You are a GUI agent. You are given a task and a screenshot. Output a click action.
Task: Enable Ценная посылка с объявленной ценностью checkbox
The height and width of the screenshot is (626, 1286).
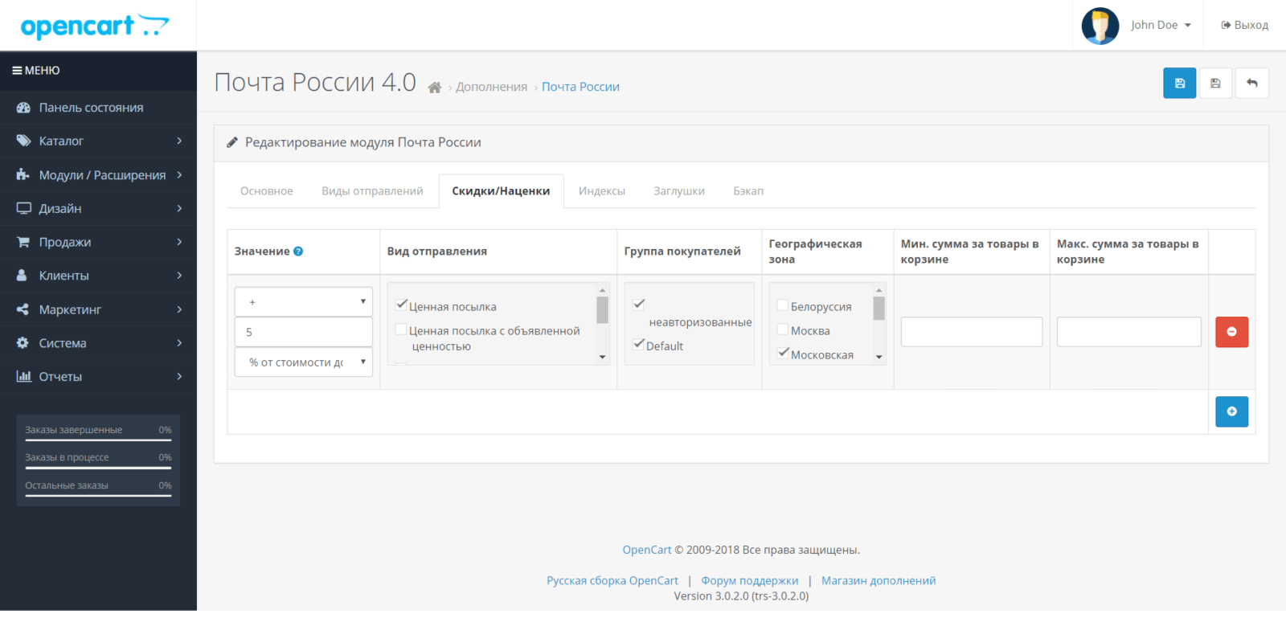coord(401,329)
